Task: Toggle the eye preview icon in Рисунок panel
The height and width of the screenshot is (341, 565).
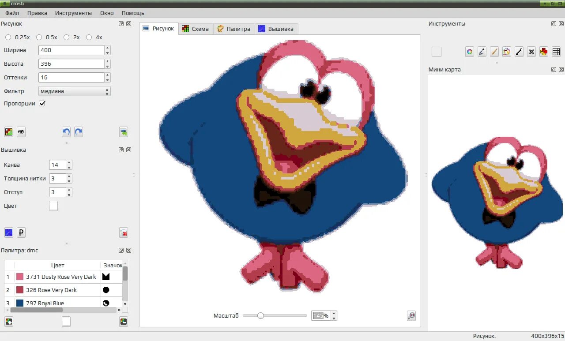Action: 21,132
